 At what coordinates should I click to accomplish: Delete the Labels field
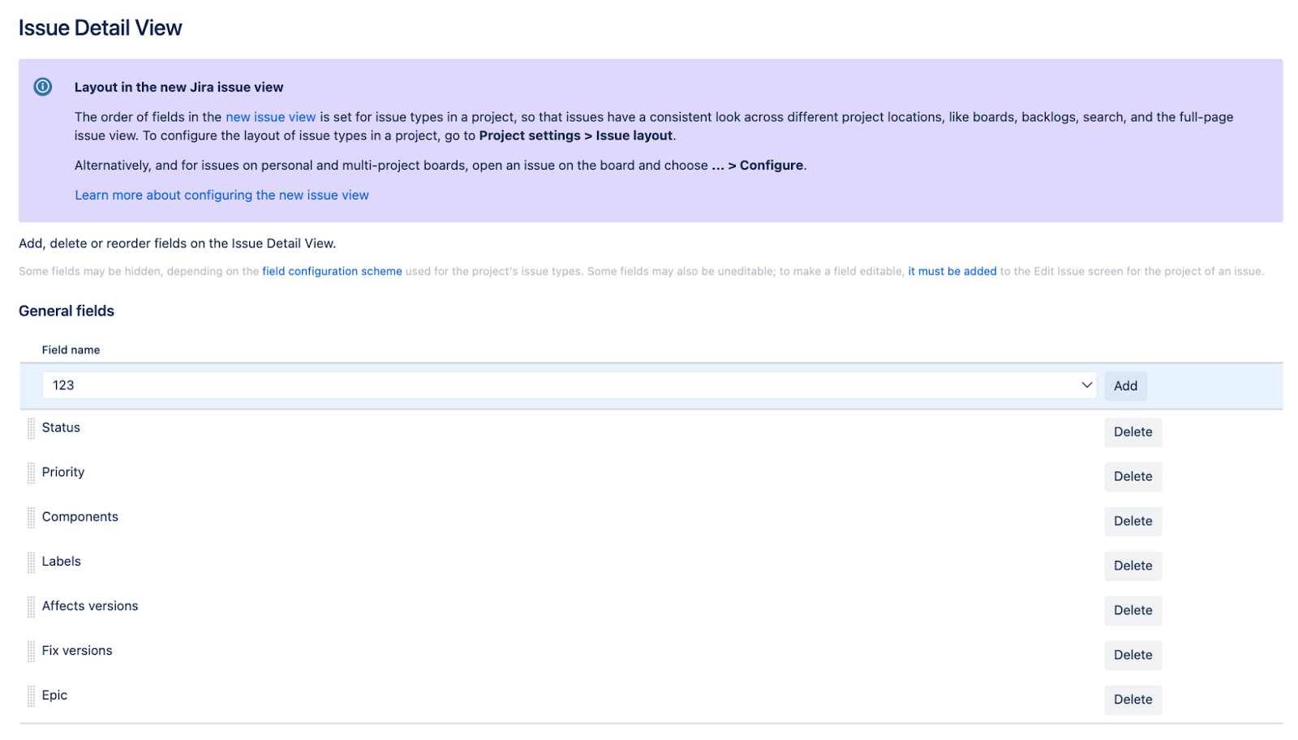click(1133, 566)
